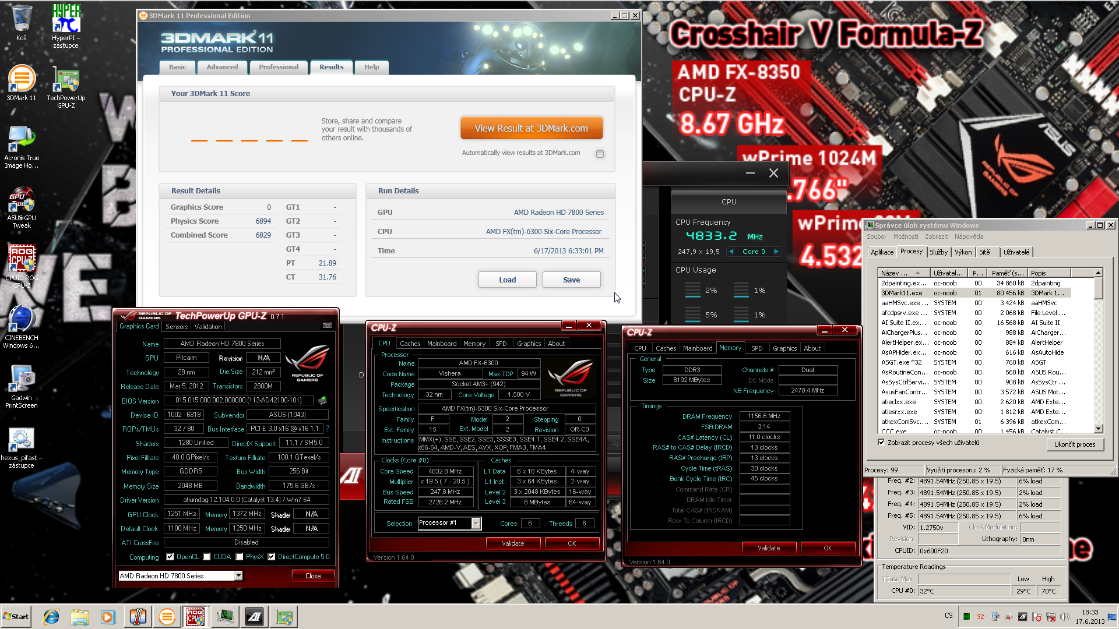Viewport: 1119px width, 629px height.
Task: Open the Help tab in 3DMark 11
Action: [x=371, y=67]
